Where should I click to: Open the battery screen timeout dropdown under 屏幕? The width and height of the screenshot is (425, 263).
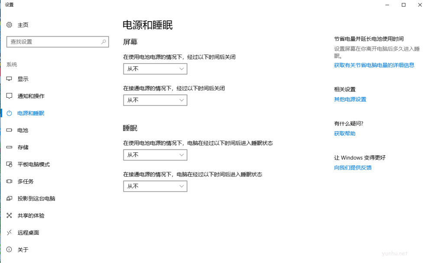tap(155, 68)
